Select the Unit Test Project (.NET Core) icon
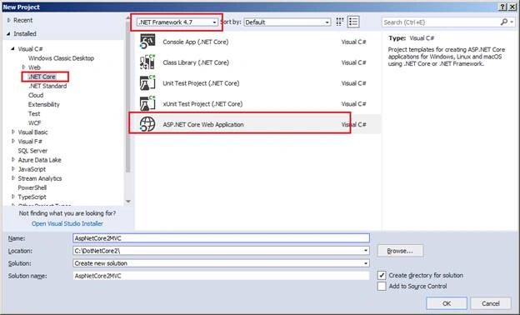Viewport: 520px width, 315px height. (147, 82)
